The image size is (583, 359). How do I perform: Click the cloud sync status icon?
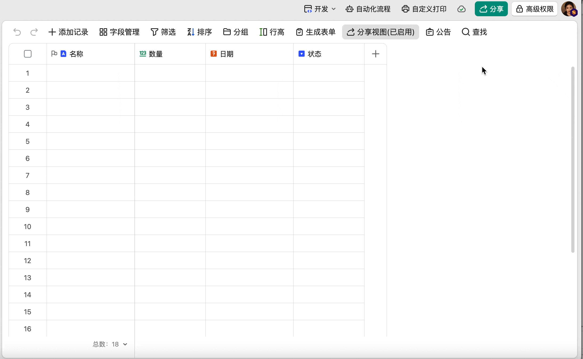coord(461,9)
